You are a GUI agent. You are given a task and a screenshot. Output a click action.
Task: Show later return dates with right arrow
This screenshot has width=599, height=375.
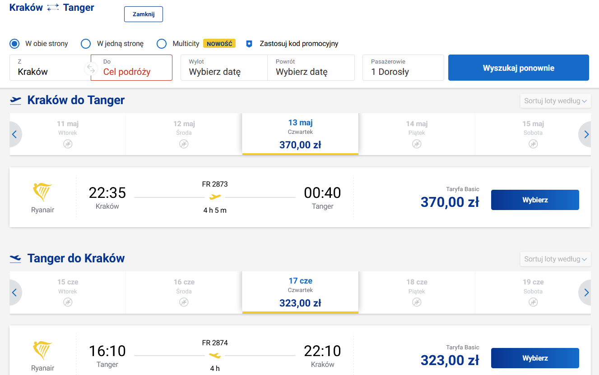tap(586, 293)
